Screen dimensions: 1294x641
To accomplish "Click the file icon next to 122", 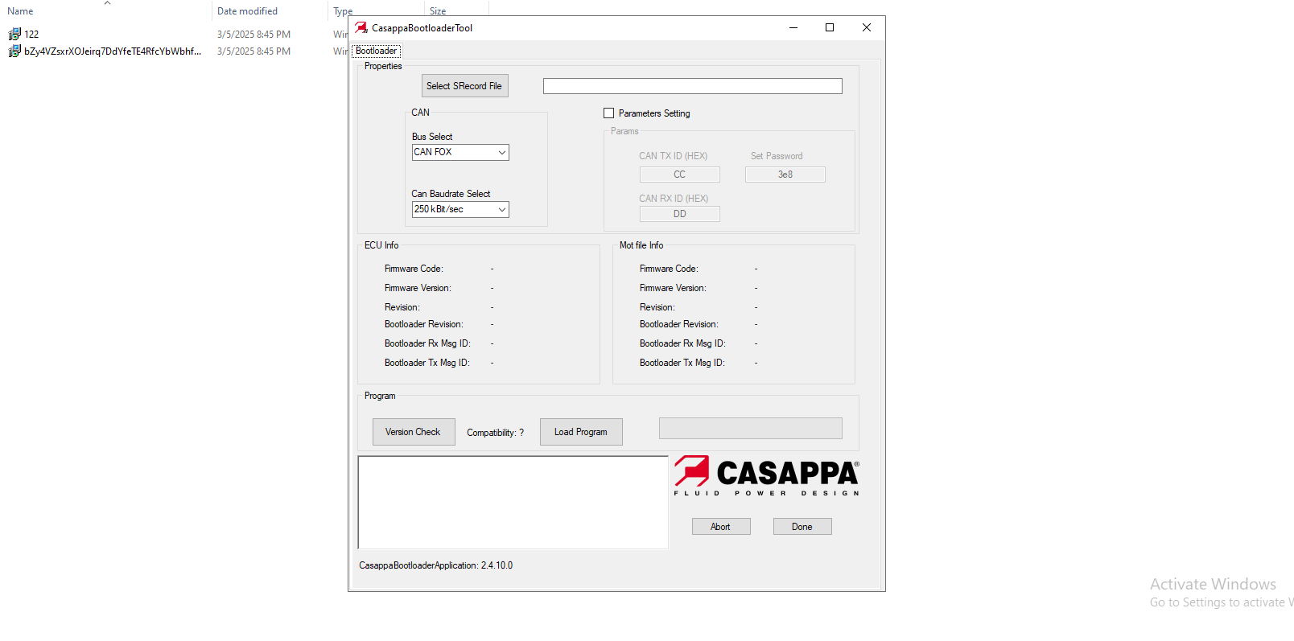I will 14,34.
